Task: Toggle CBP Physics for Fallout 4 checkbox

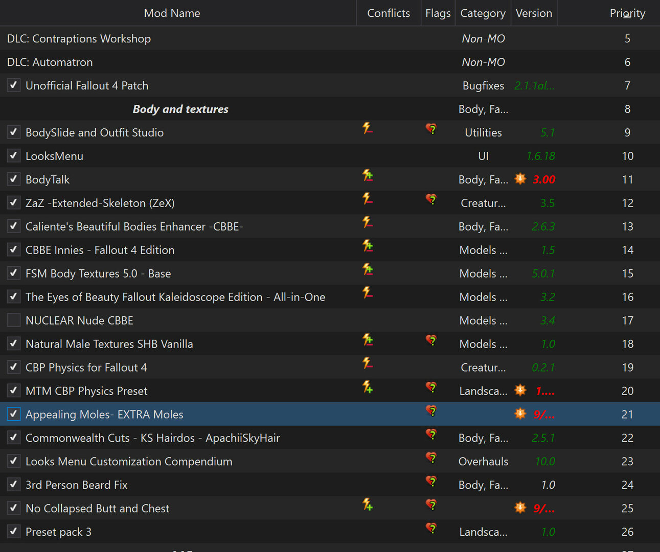Action: (14, 367)
